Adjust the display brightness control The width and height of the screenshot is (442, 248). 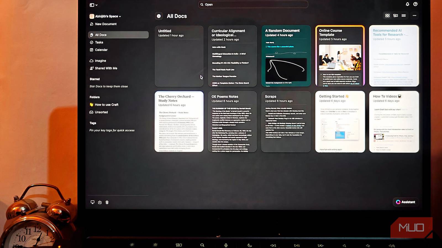point(155,245)
